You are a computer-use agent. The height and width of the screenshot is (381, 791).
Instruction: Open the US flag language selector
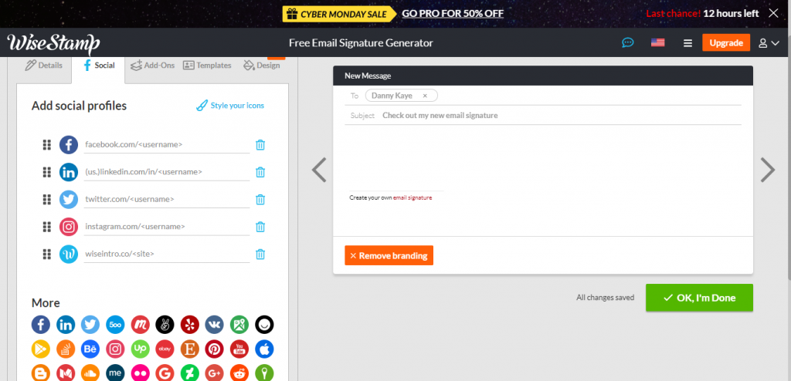658,43
